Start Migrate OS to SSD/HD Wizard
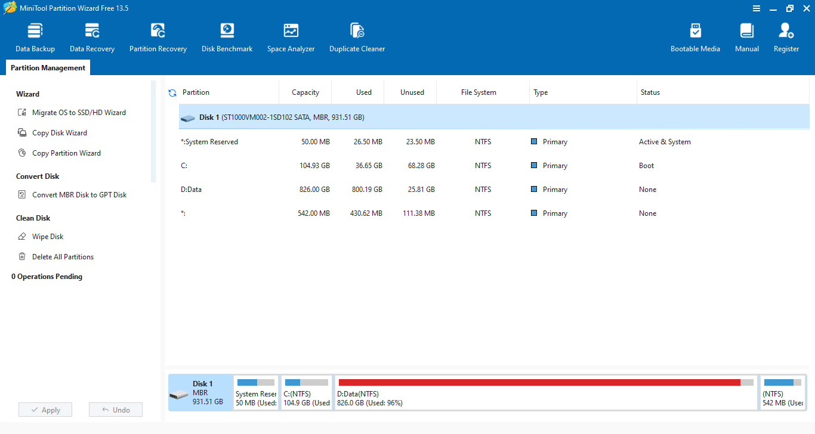This screenshot has height=434, width=815. tap(79, 113)
